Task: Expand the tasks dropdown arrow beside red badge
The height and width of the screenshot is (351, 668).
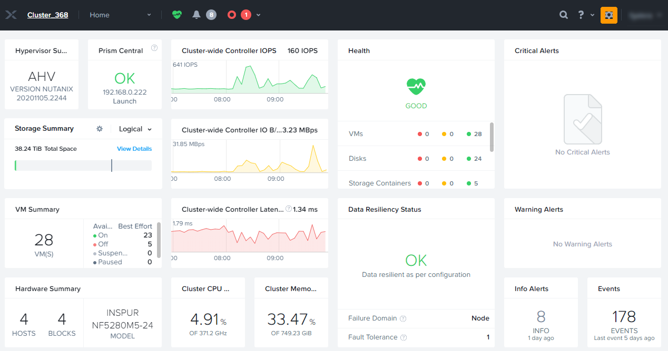Action: click(259, 15)
